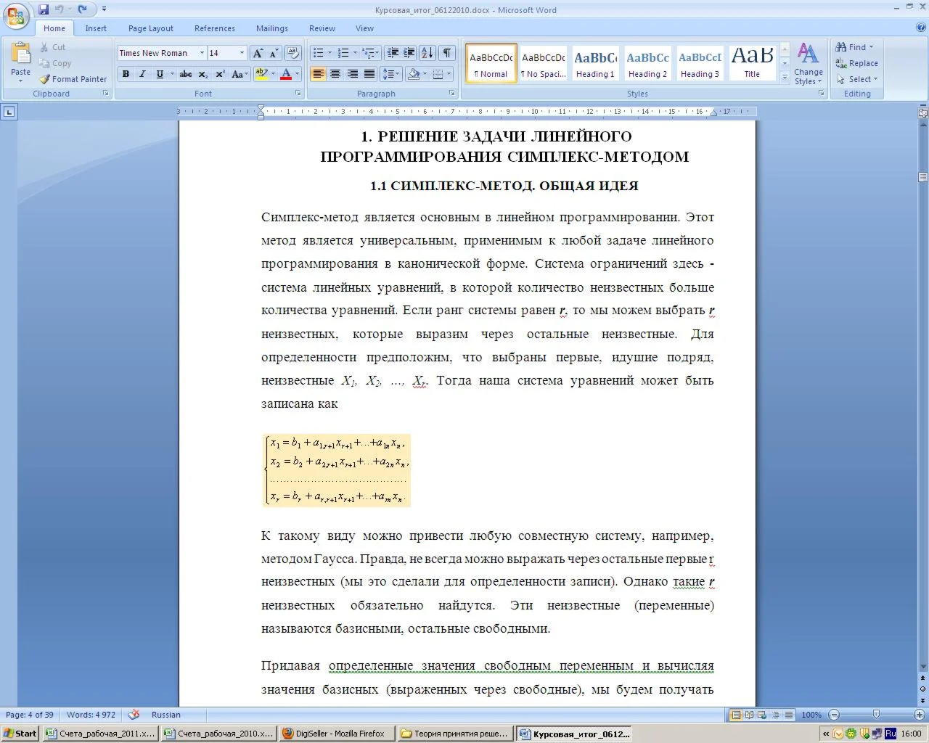
Task: Switch to the Insert tab
Action: click(x=96, y=28)
